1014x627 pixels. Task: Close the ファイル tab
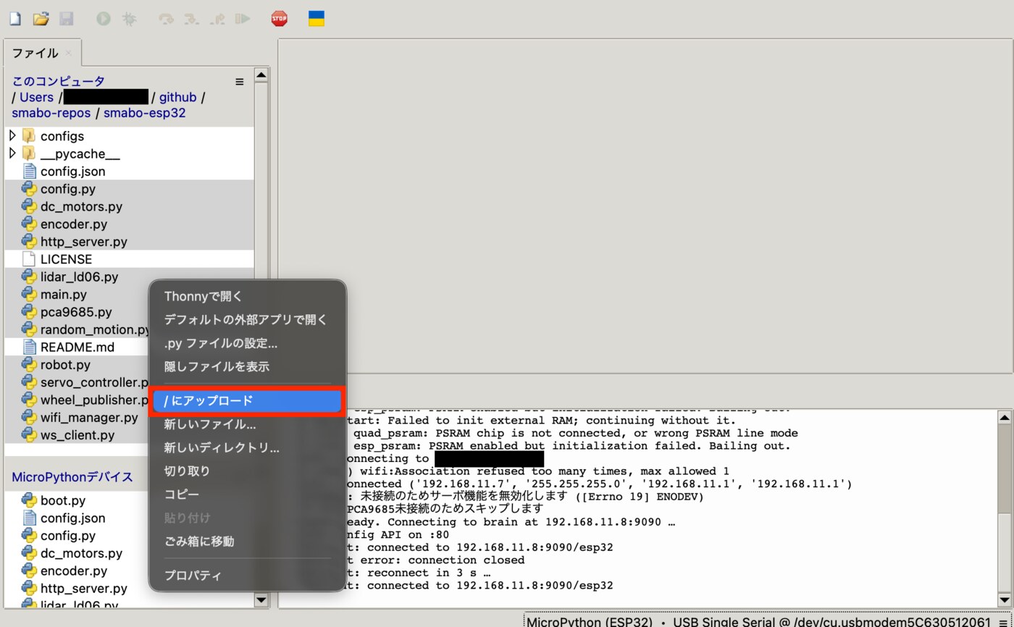(69, 53)
